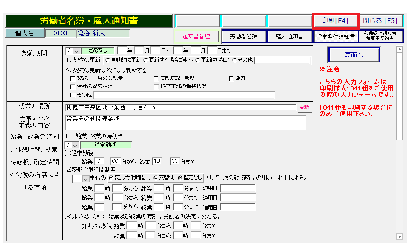The width and height of the screenshot is (410, 246).
Task: Close the form with 閉じる[F5]
Action: click(x=380, y=21)
